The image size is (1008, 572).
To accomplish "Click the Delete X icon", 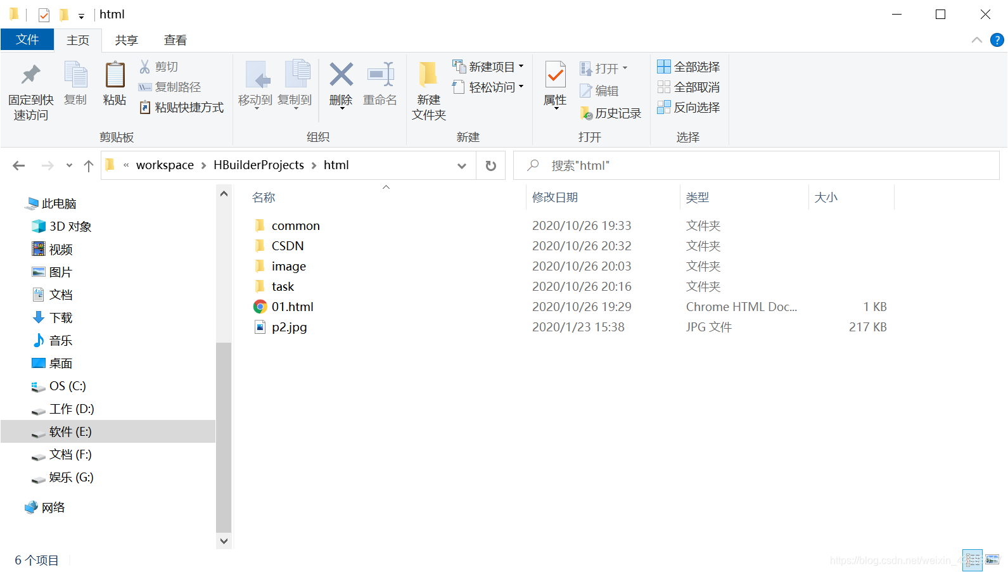I will [341, 75].
